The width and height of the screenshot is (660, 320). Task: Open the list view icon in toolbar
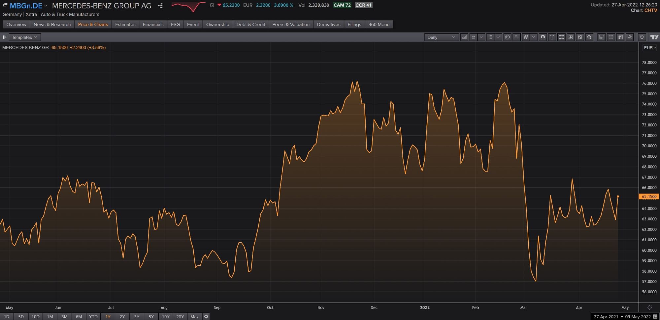point(490,37)
